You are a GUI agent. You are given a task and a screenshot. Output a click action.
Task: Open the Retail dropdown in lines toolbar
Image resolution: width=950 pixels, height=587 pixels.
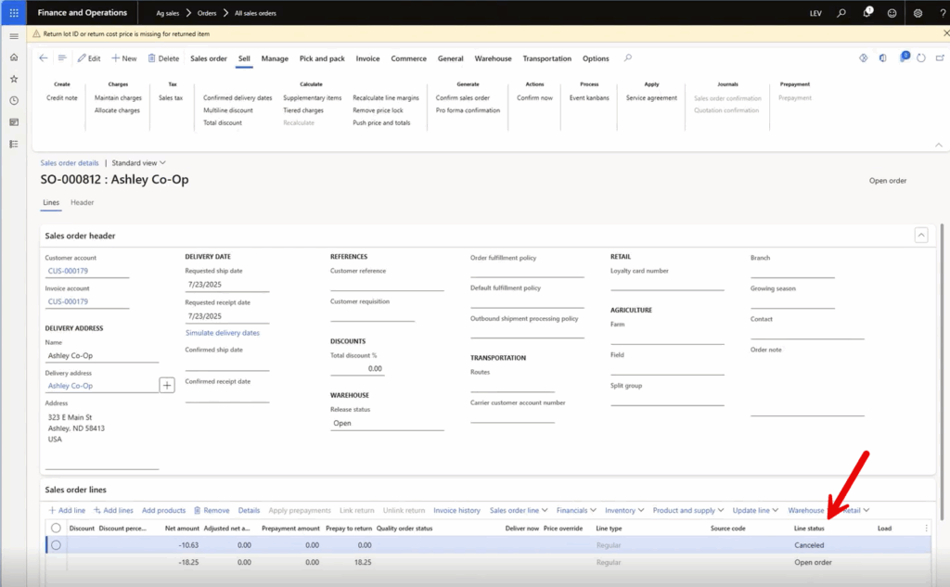tap(856, 511)
